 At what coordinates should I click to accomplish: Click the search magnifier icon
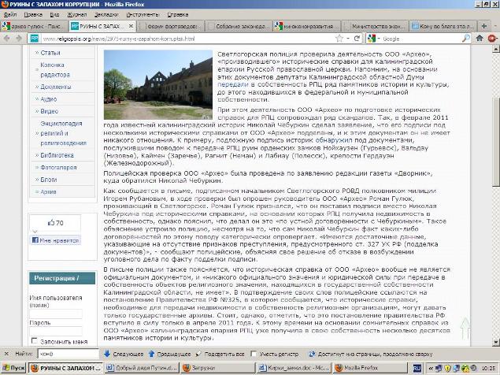(x=466, y=39)
